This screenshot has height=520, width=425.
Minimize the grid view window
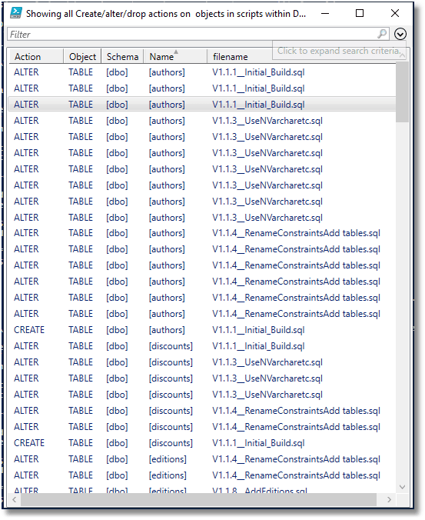325,13
